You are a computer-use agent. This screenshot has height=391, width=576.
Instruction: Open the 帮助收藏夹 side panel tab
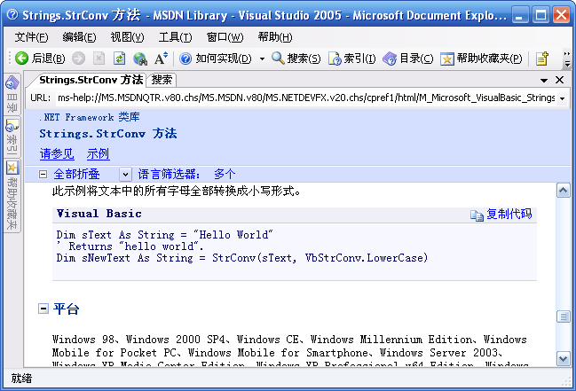12,195
